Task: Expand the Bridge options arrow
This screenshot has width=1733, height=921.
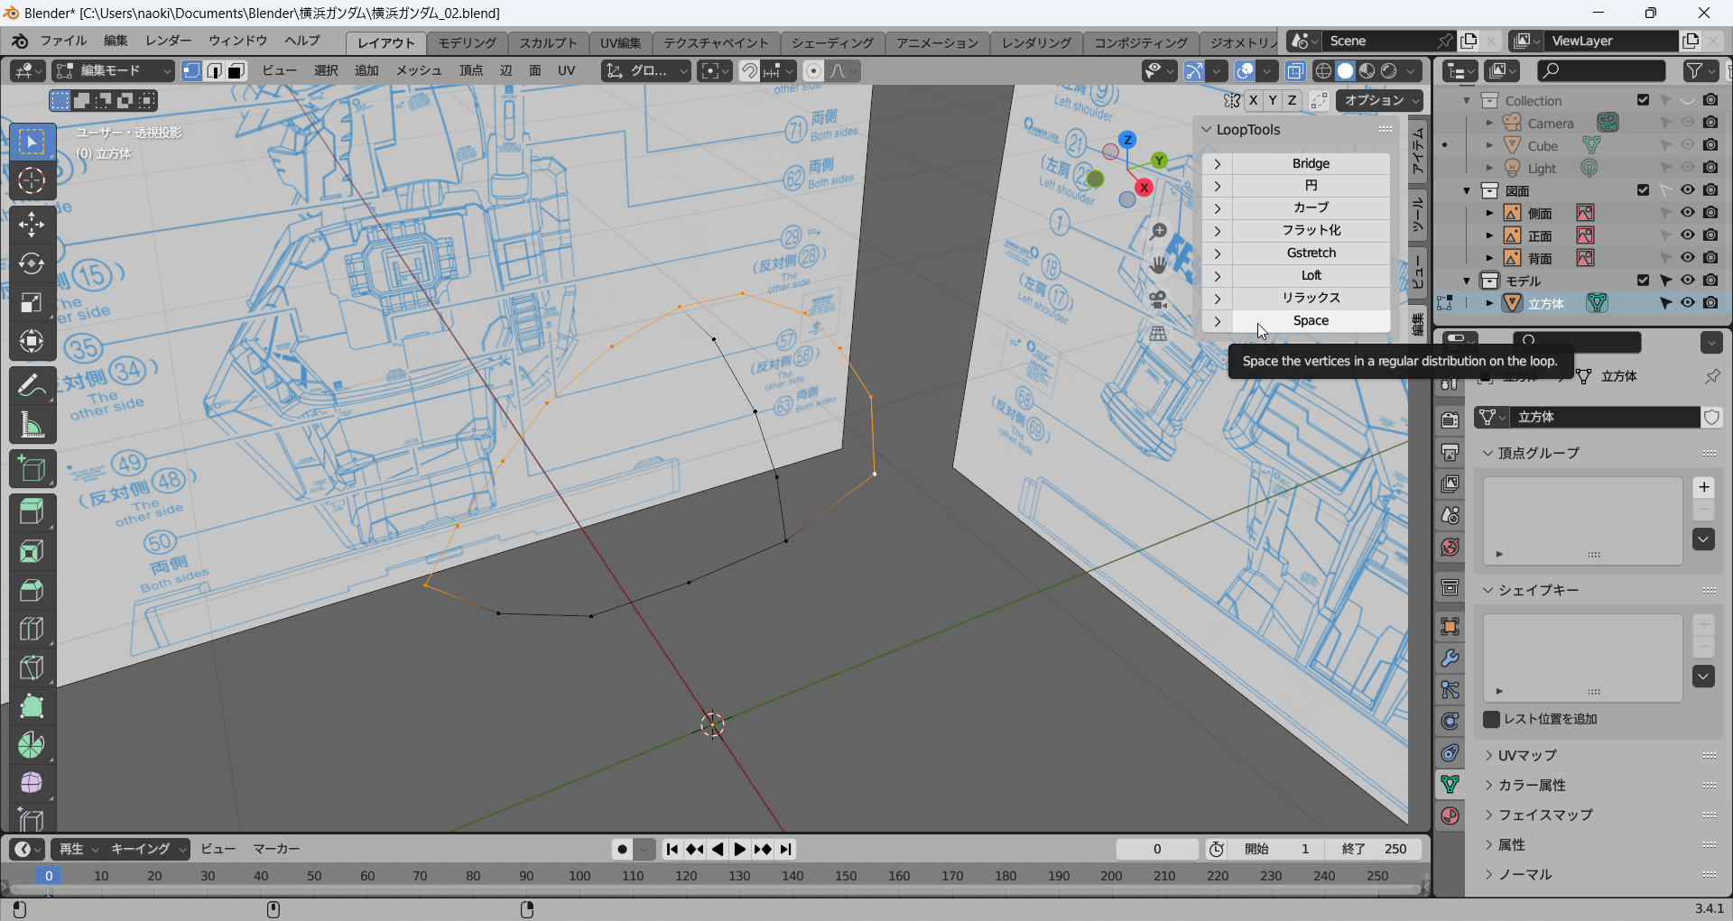Action: tap(1217, 163)
